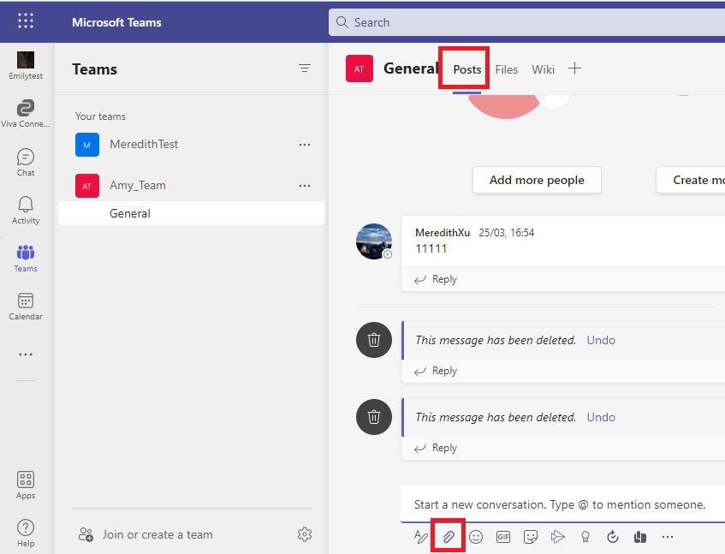
Task: Open Help in the sidebar
Action: click(26, 533)
